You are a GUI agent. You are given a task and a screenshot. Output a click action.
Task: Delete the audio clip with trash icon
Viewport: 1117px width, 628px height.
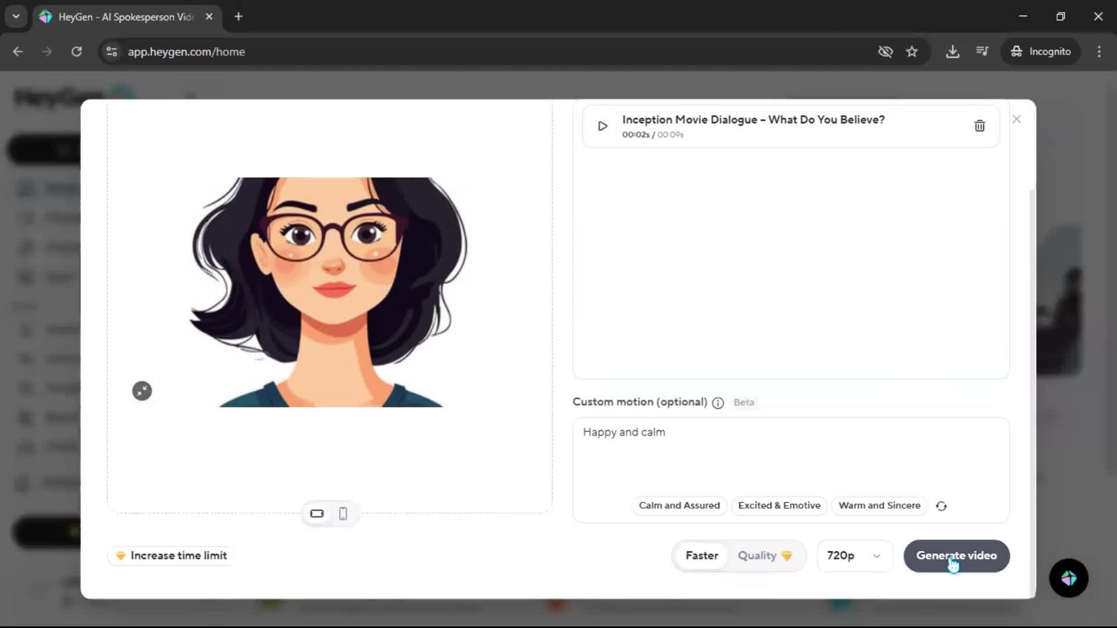(979, 126)
